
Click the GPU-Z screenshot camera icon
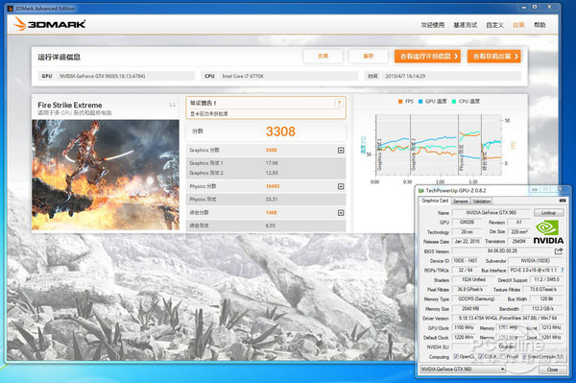pos(562,201)
